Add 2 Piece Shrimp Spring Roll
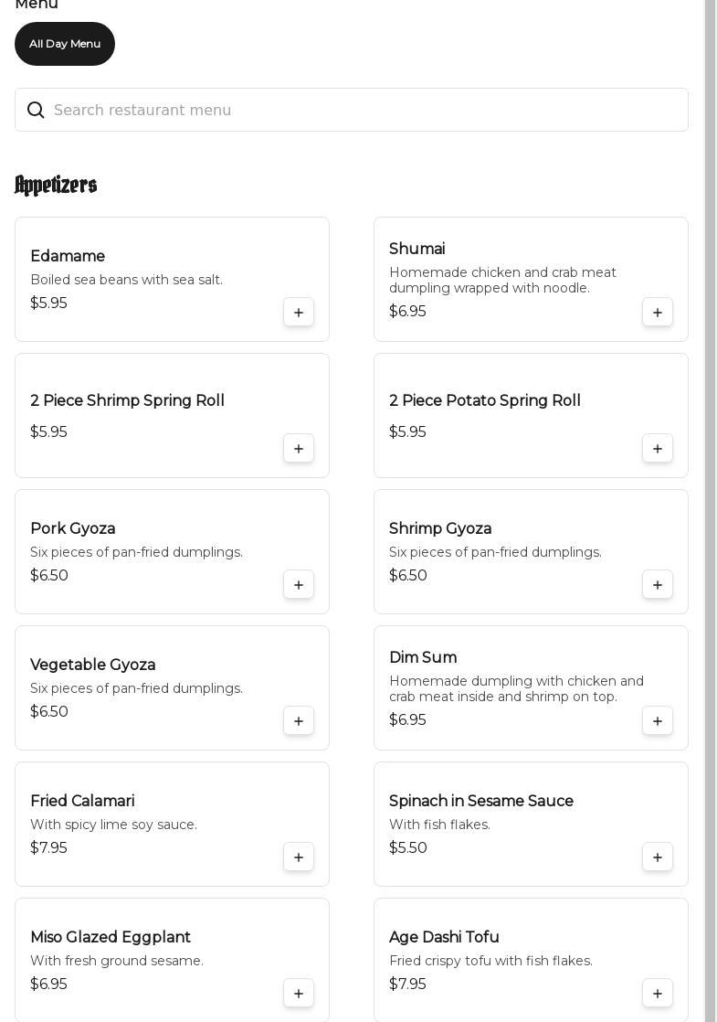717x1022 pixels. 299,449
